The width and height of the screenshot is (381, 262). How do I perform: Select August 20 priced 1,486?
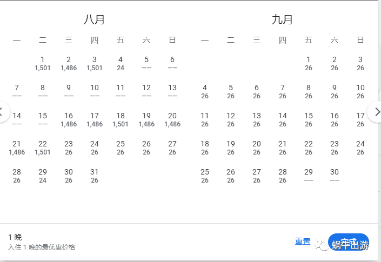tap(172, 120)
